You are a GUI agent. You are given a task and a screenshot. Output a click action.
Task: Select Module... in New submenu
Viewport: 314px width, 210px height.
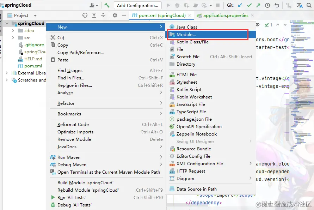point(210,35)
